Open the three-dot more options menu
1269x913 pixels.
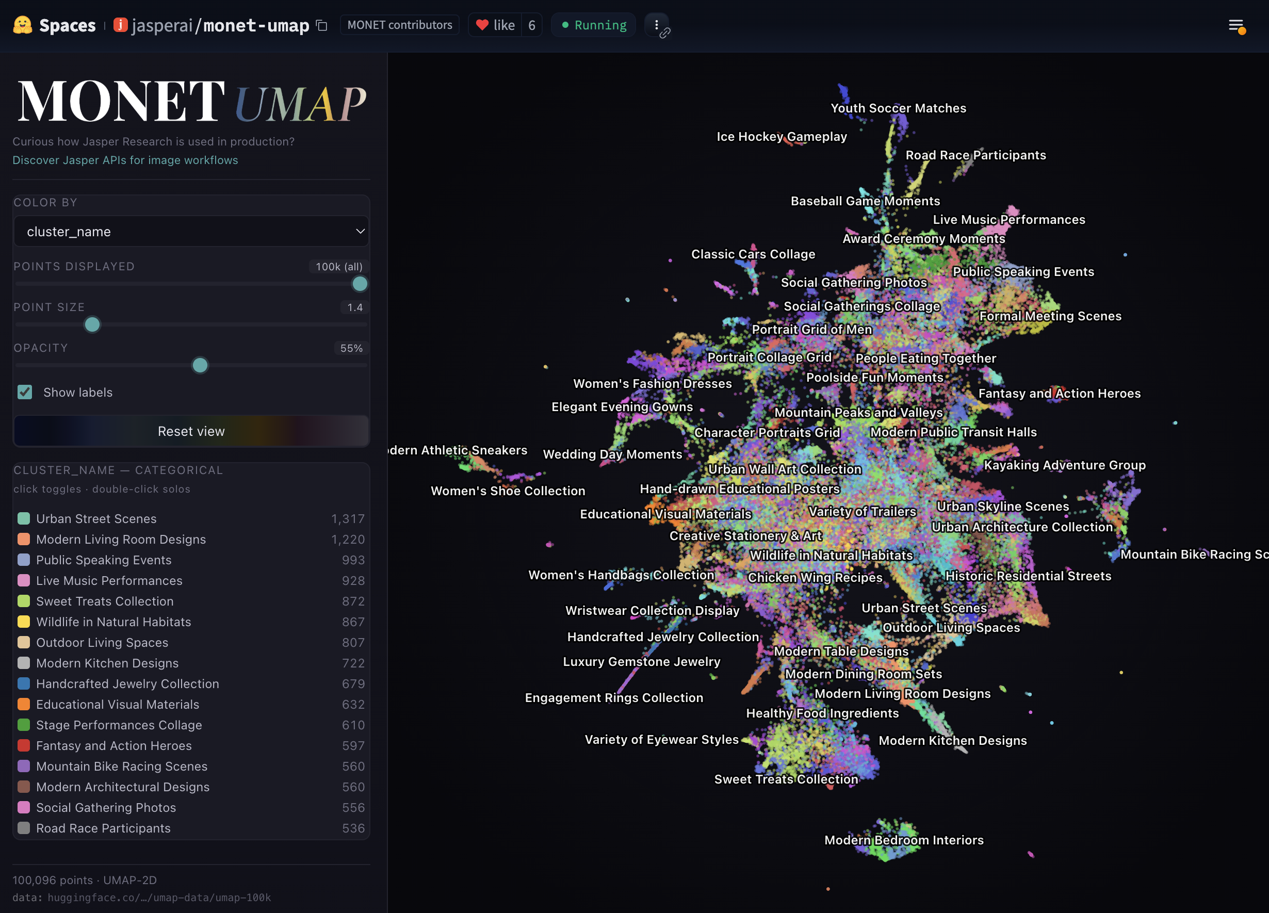656,25
